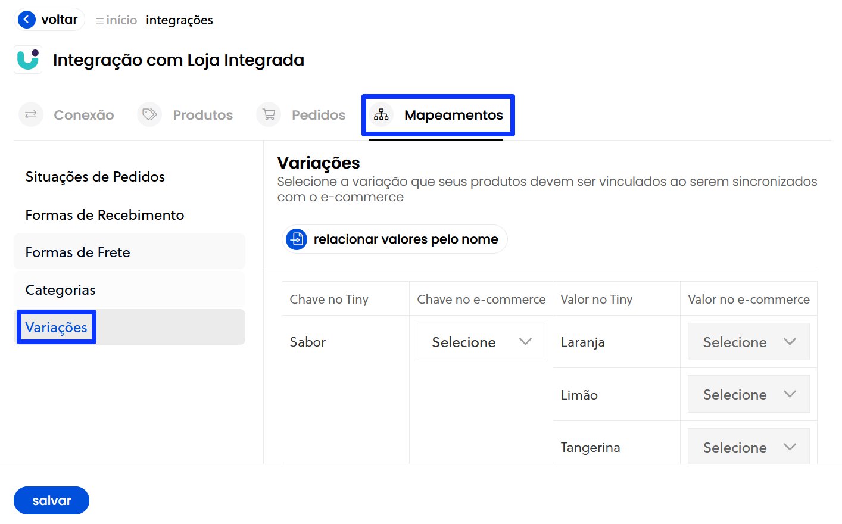Click the Valor no e-commerce column header
Screen dimensions: 842x524
(x=749, y=300)
